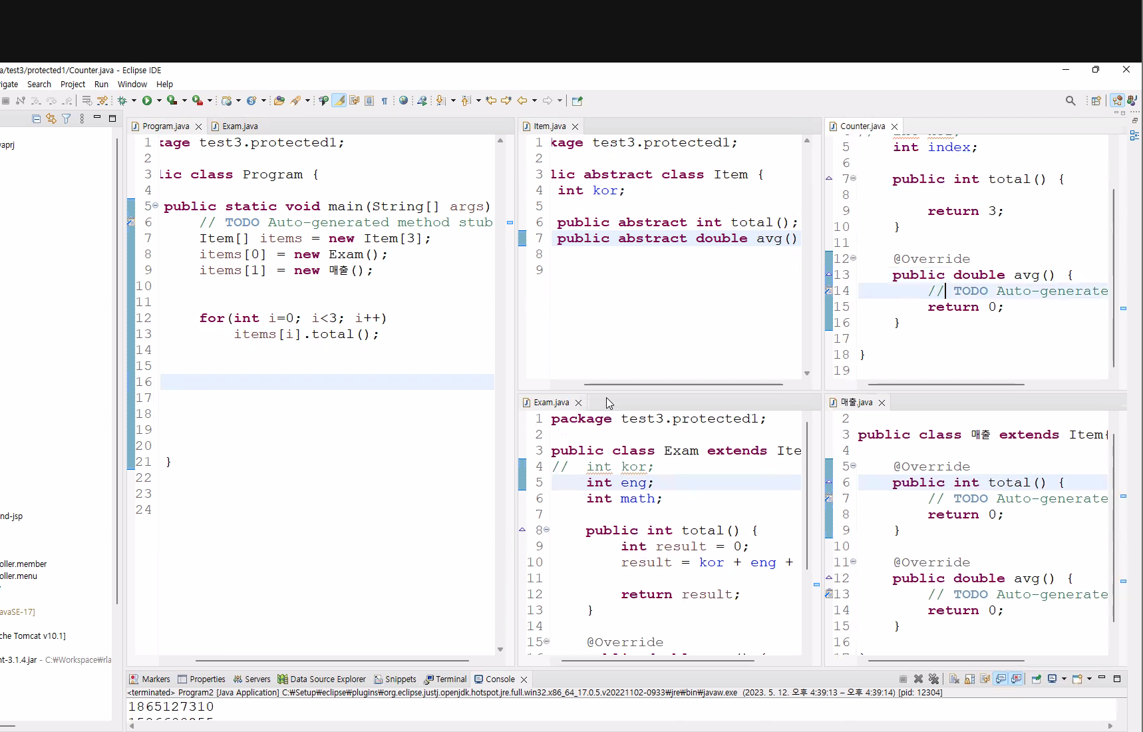Viewport: 1143px width, 732px height.
Task: Click the External Tools run icon
Action: pos(198,100)
